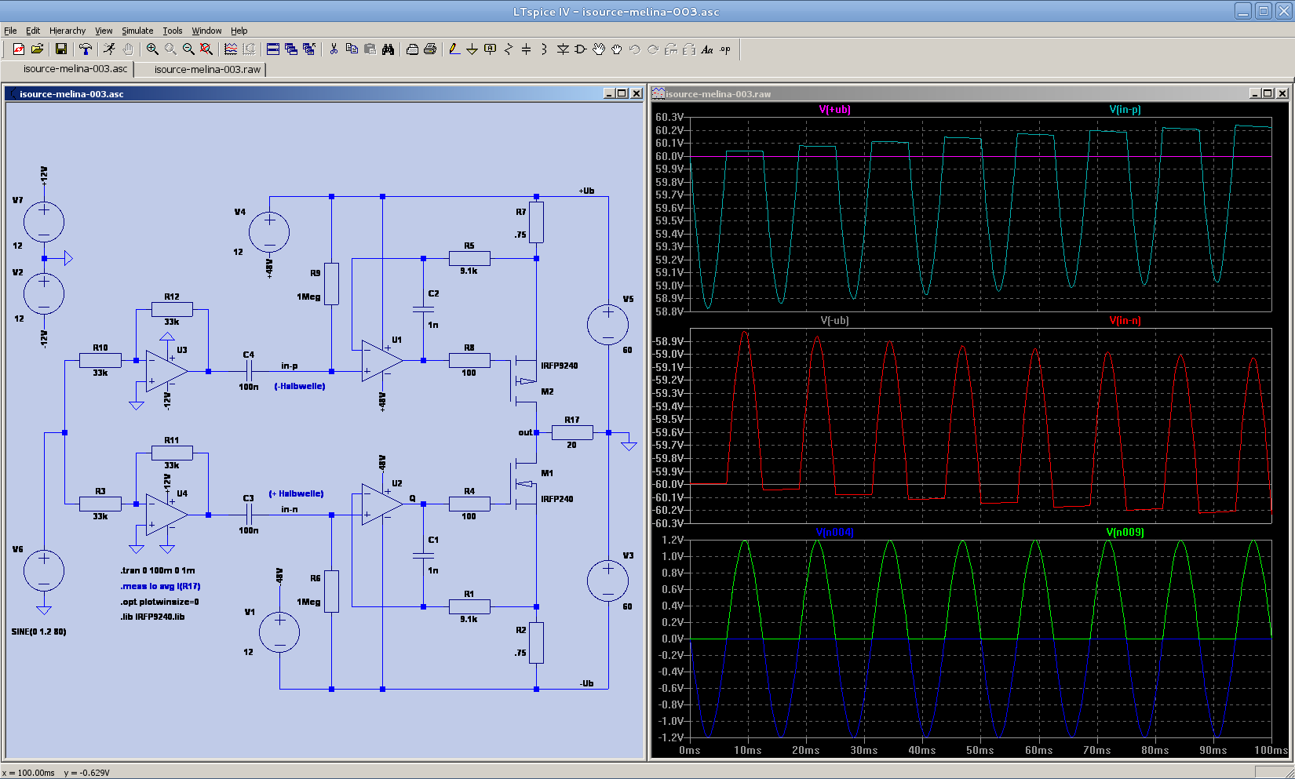Click the IRFP9240 MOSFET label
The width and height of the screenshot is (1295, 779).
tap(559, 366)
